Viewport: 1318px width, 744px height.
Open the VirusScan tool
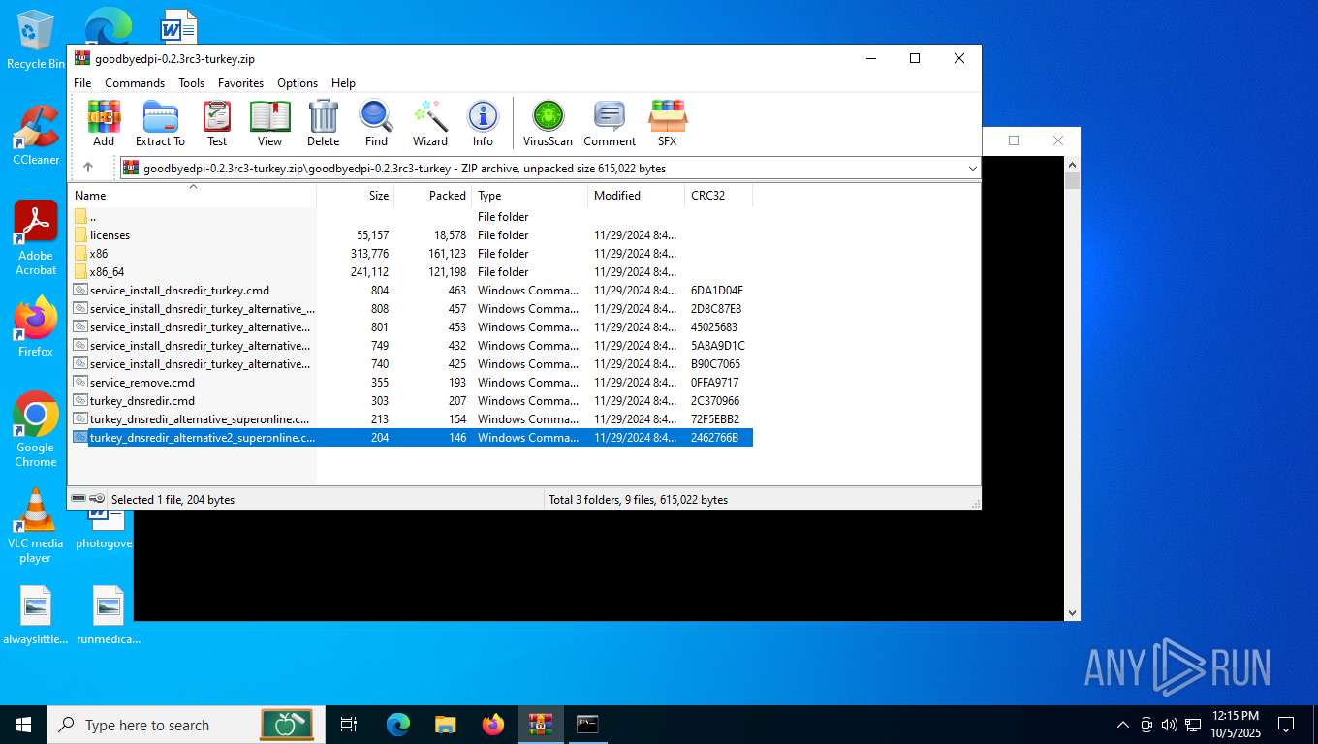(548, 123)
